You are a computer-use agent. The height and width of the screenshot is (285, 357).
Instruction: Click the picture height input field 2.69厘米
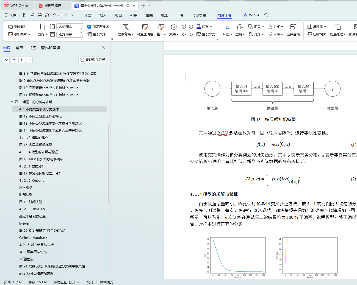pyautogui.click(x=68, y=27)
